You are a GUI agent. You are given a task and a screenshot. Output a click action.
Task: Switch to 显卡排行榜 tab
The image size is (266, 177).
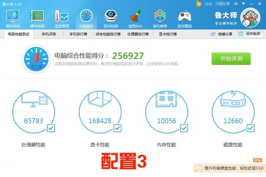click(x=168, y=34)
